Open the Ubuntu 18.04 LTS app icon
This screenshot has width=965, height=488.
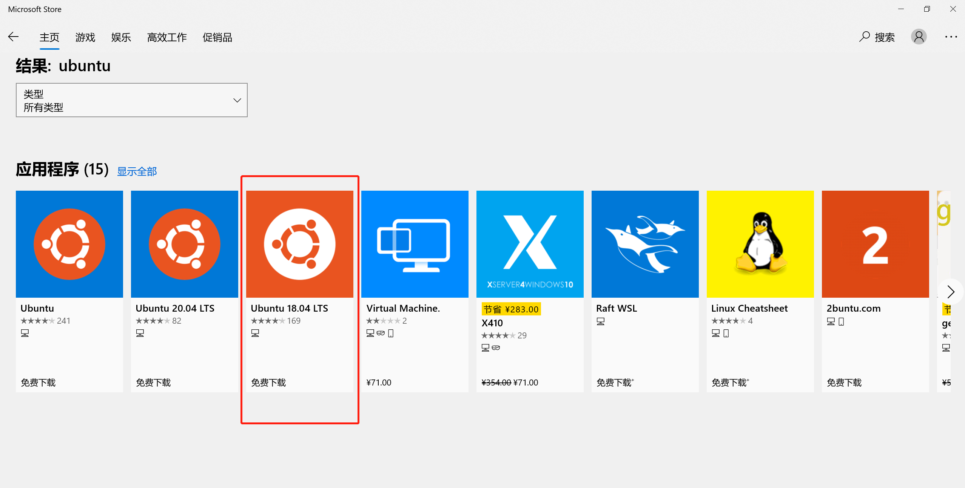(x=299, y=244)
